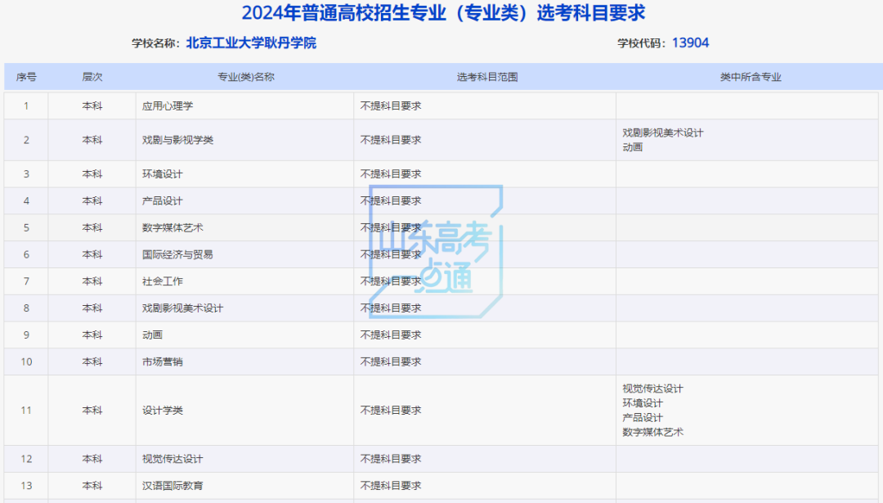Viewport: 883px width, 503px height.
Task: Click the 类中所含专业 column header
Action: coord(746,76)
